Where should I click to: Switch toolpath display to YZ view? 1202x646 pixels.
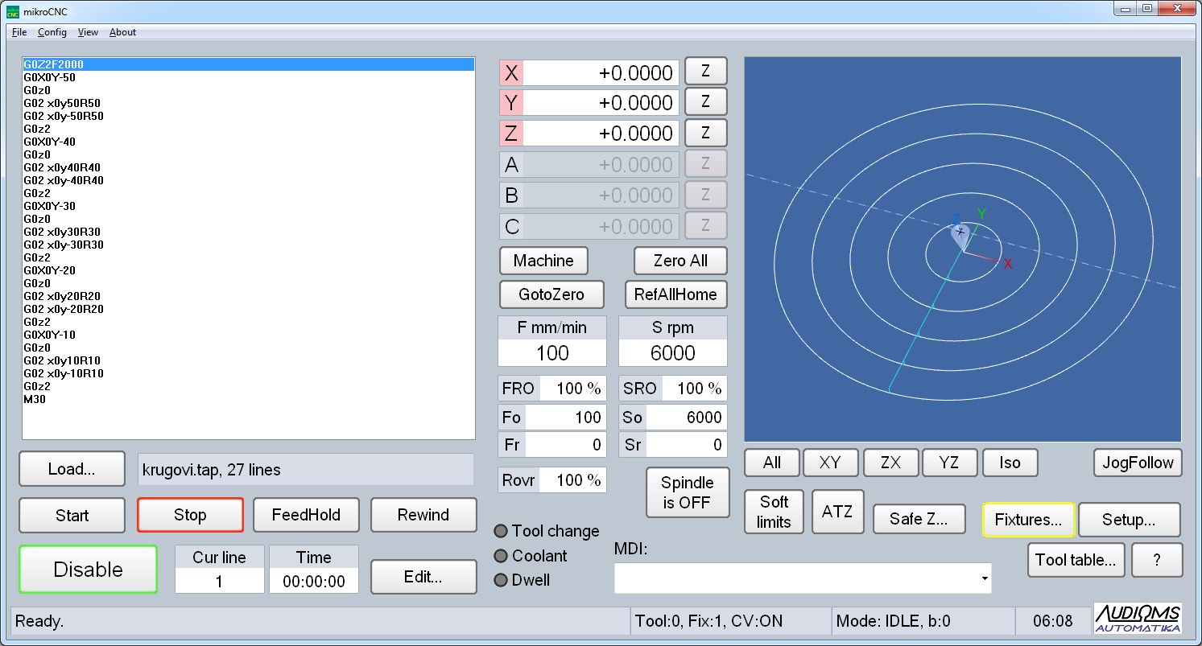point(950,463)
